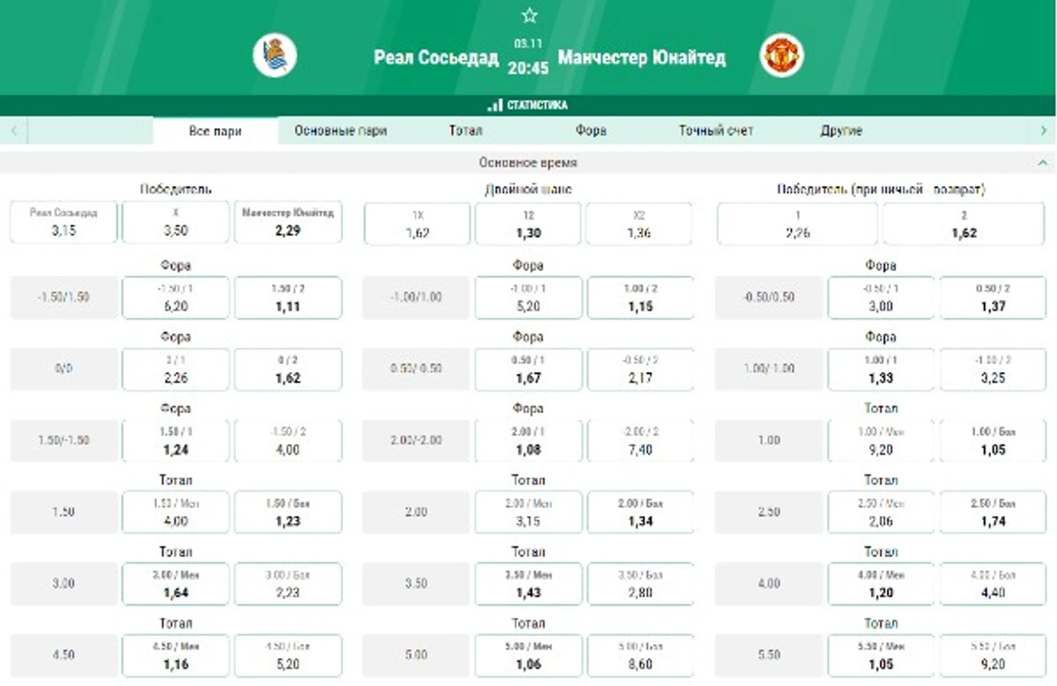Switch to the Все пари tab
Viewport: 1057px width, 686px height.
215,131
